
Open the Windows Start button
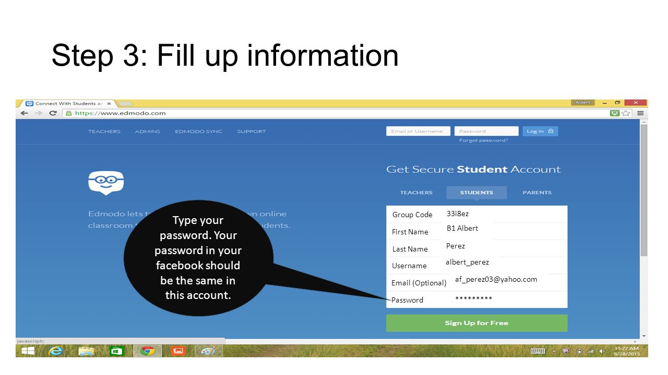28,351
